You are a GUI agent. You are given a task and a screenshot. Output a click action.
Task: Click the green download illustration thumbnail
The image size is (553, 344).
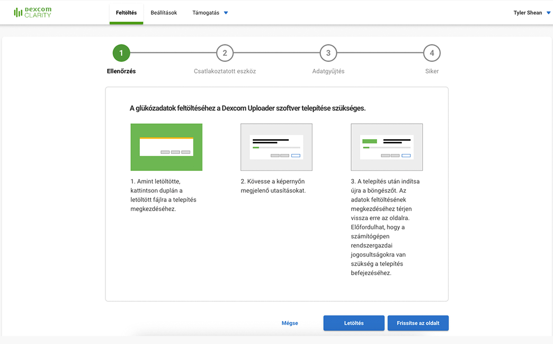[x=166, y=147]
